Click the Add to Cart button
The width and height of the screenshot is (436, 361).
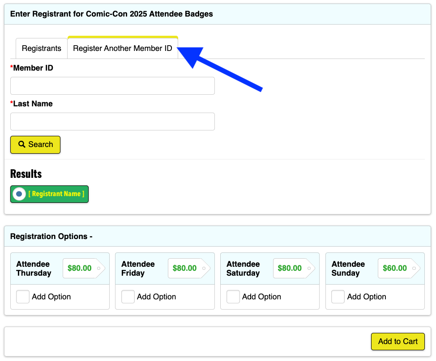coord(398,341)
